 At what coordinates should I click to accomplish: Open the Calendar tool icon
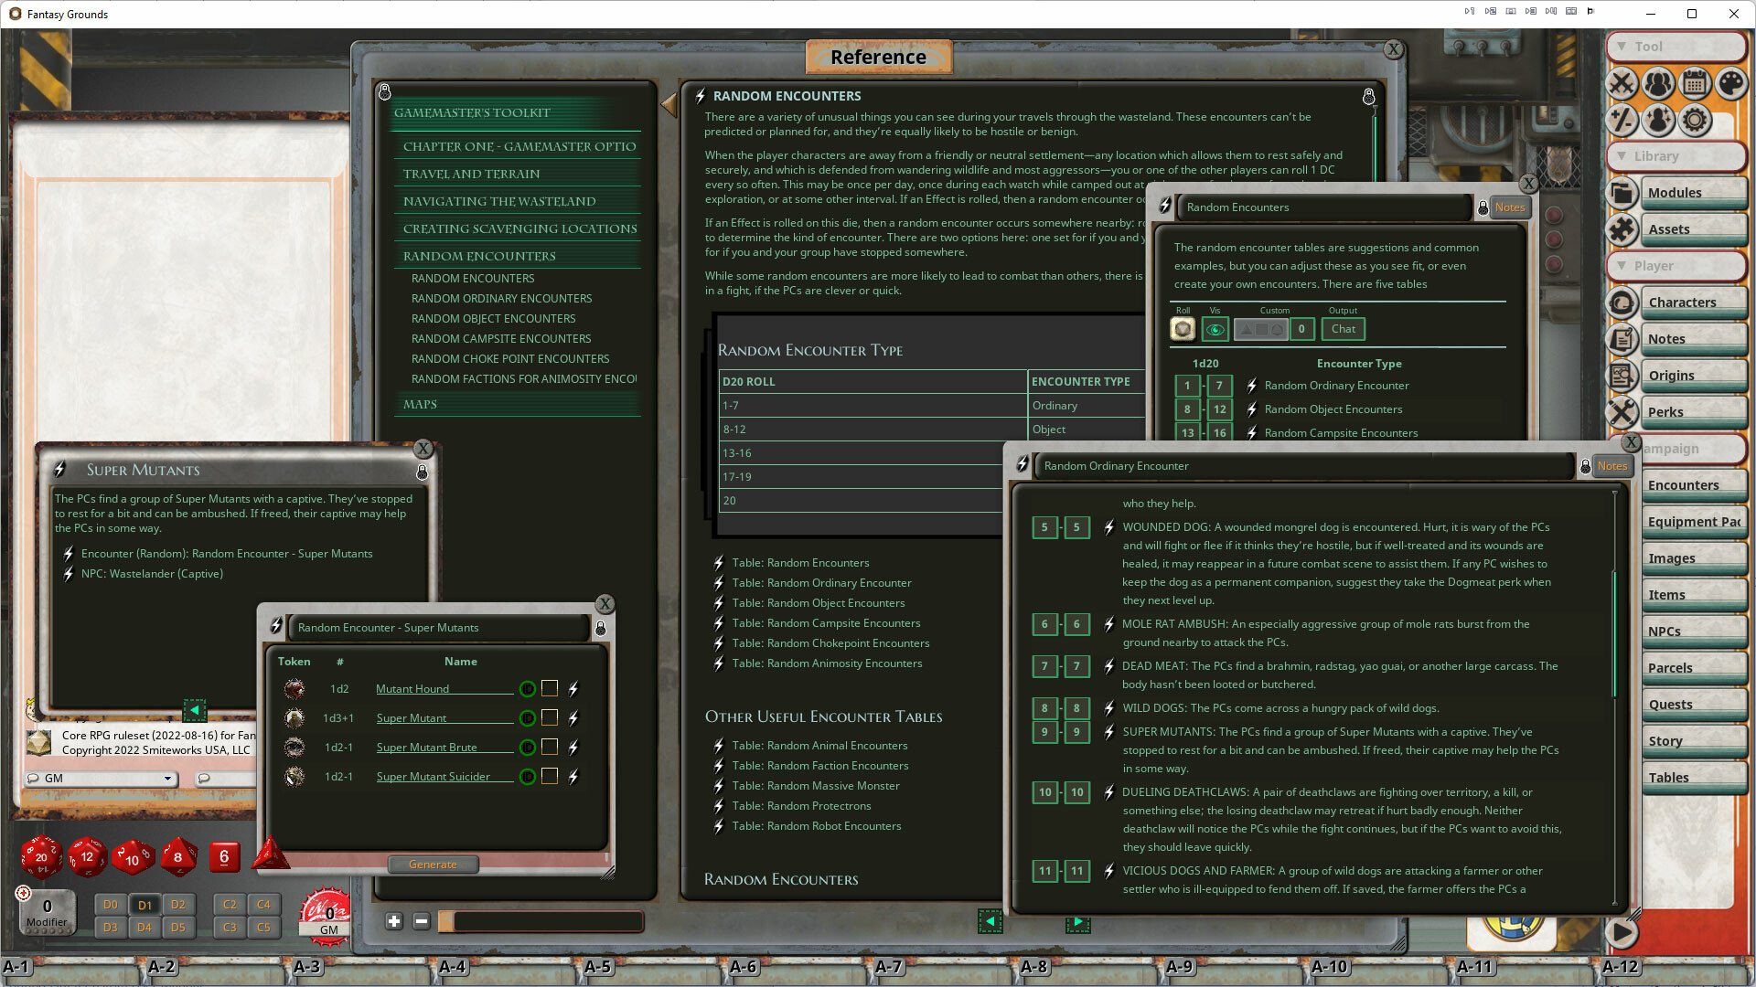(1695, 84)
